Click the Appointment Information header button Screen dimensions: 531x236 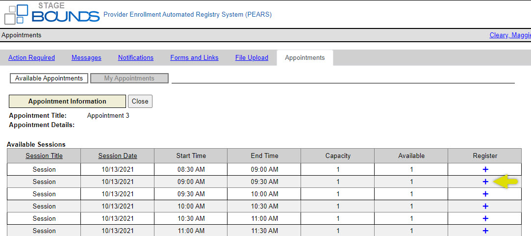(67, 102)
